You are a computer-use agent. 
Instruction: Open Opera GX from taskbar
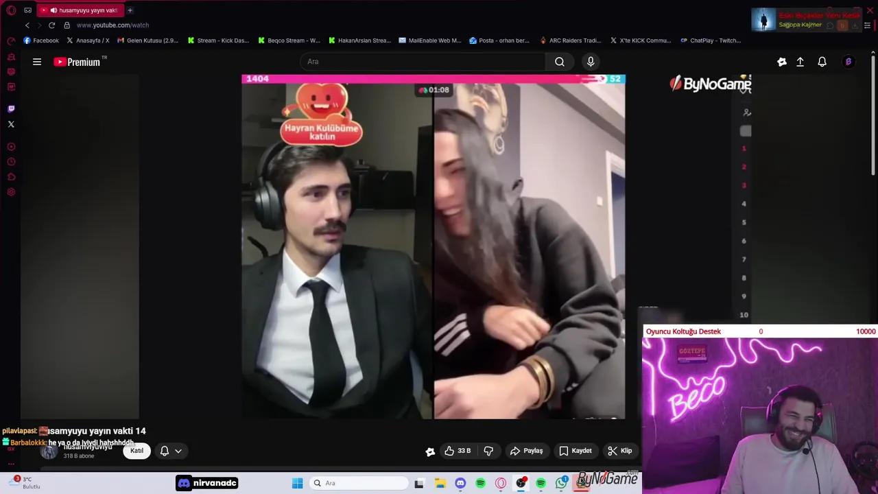pyautogui.click(x=501, y=483)
